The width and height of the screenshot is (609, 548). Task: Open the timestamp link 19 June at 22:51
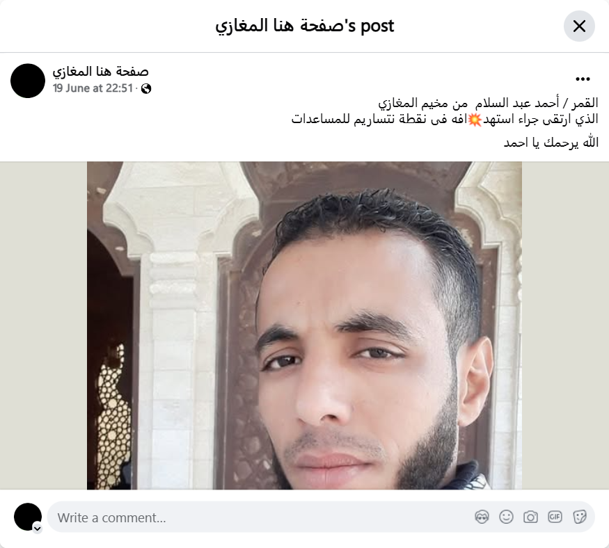click(93, 88)
